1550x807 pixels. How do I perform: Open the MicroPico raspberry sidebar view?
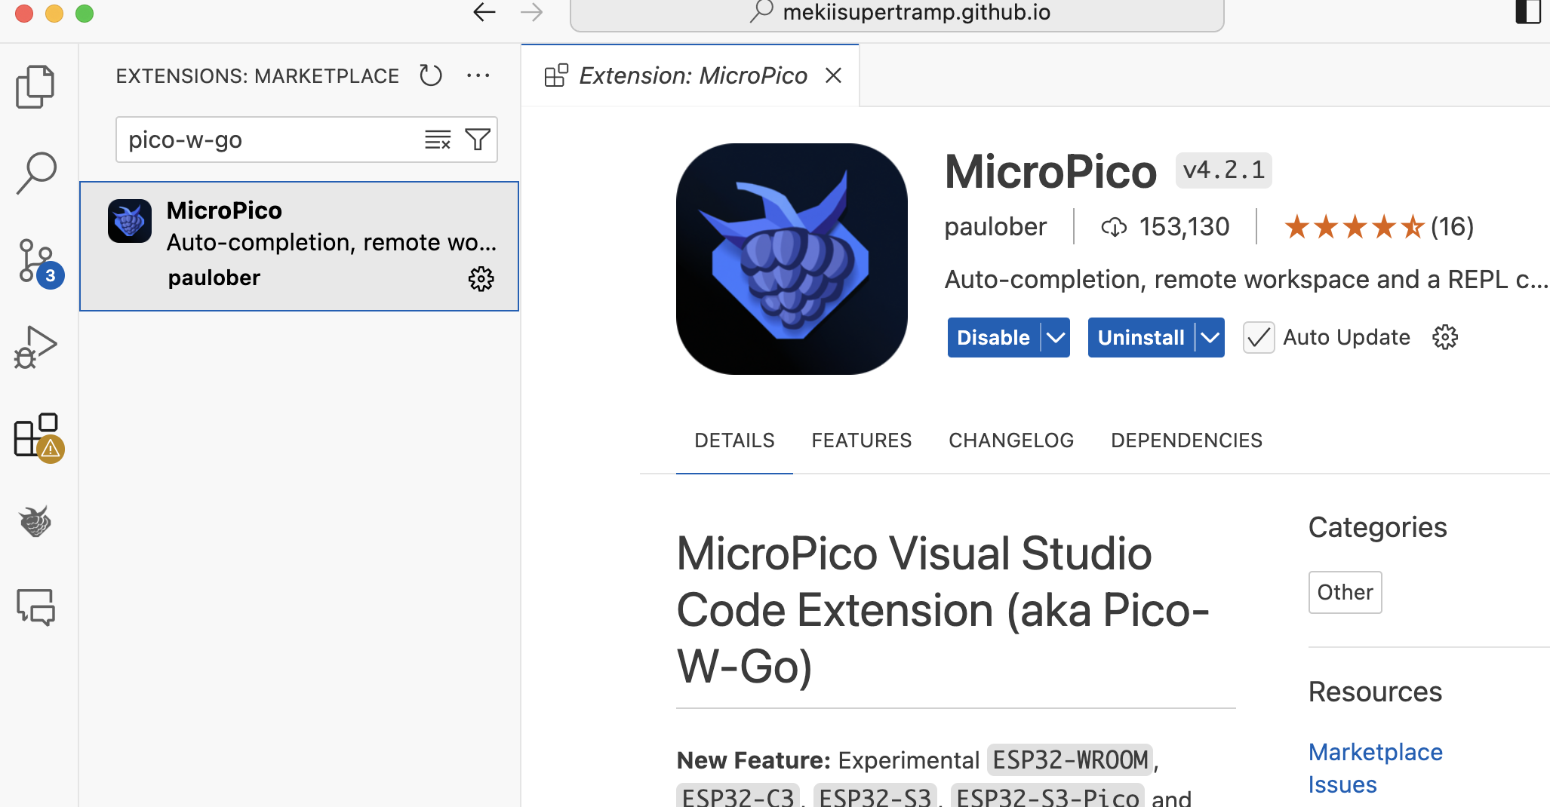(35, 522)
